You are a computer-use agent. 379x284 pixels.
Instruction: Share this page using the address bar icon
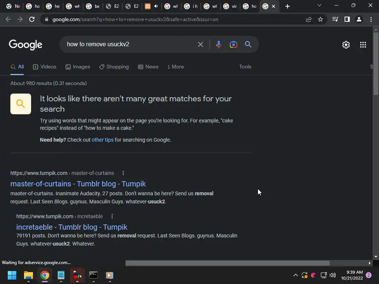point(309,19)
